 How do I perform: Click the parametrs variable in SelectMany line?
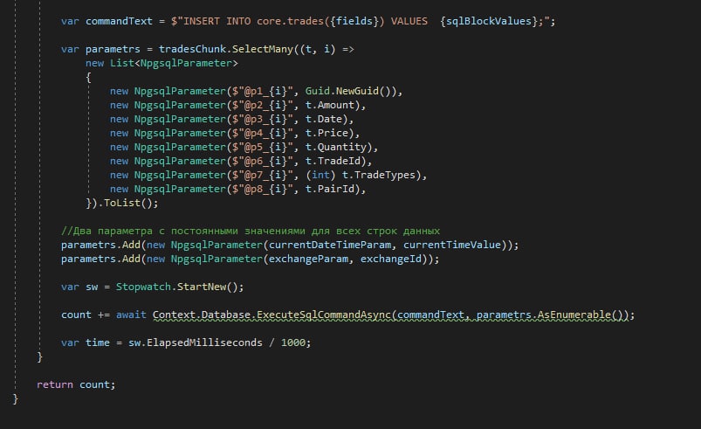coord(113,49)
